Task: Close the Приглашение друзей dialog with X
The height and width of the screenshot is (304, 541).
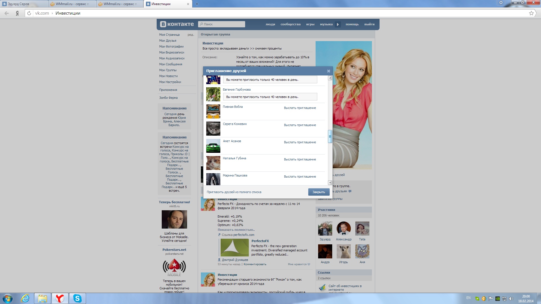Action: (x=329, y=71)
